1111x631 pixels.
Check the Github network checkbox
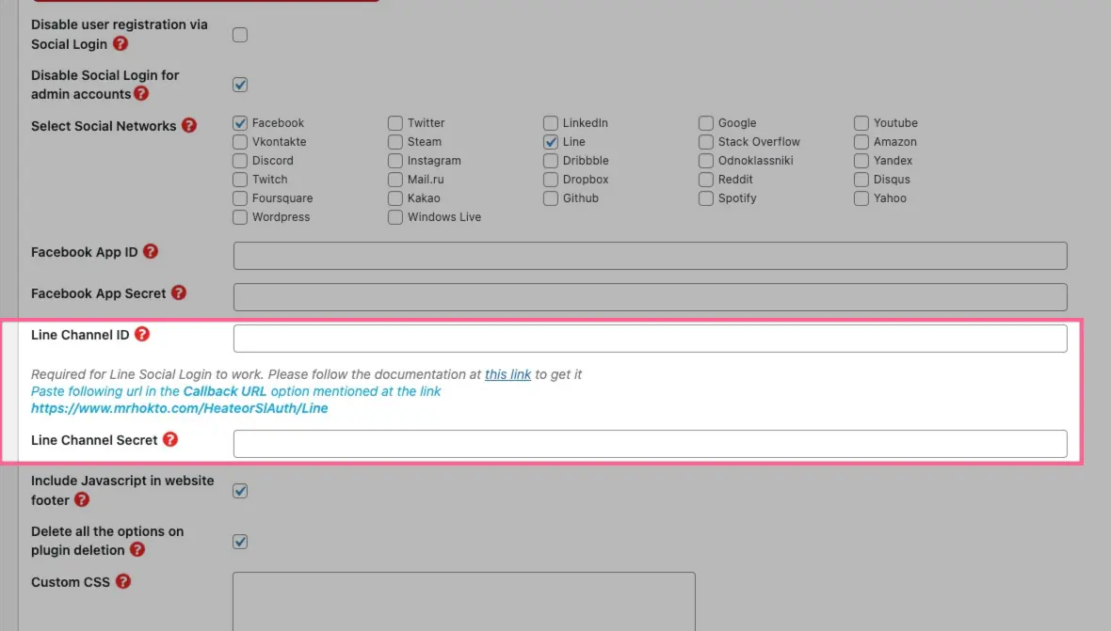pyautogui.click(x=551, y=198)
